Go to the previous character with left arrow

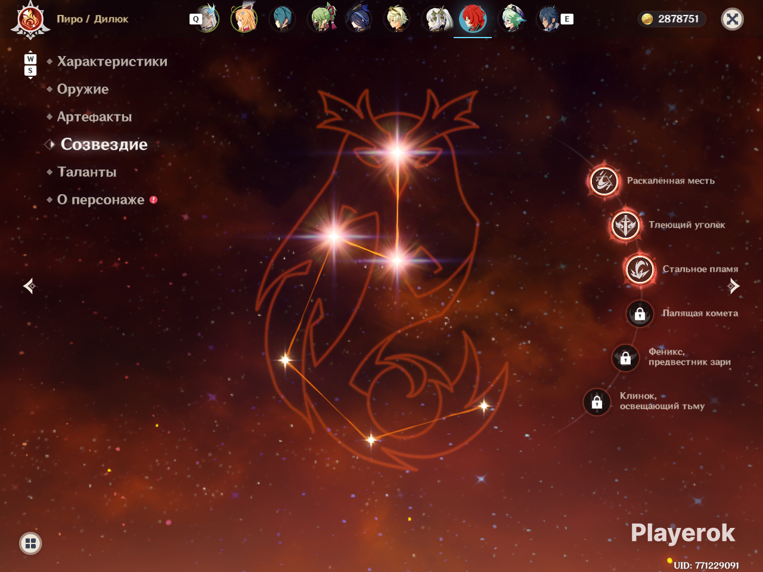coord(29,286)
